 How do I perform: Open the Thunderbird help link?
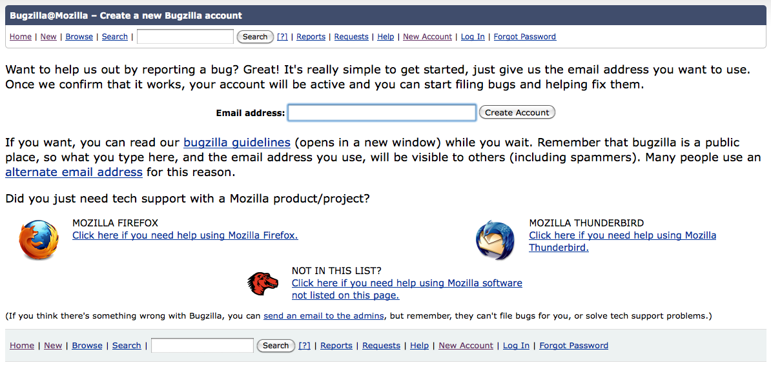tap(622, 235)
